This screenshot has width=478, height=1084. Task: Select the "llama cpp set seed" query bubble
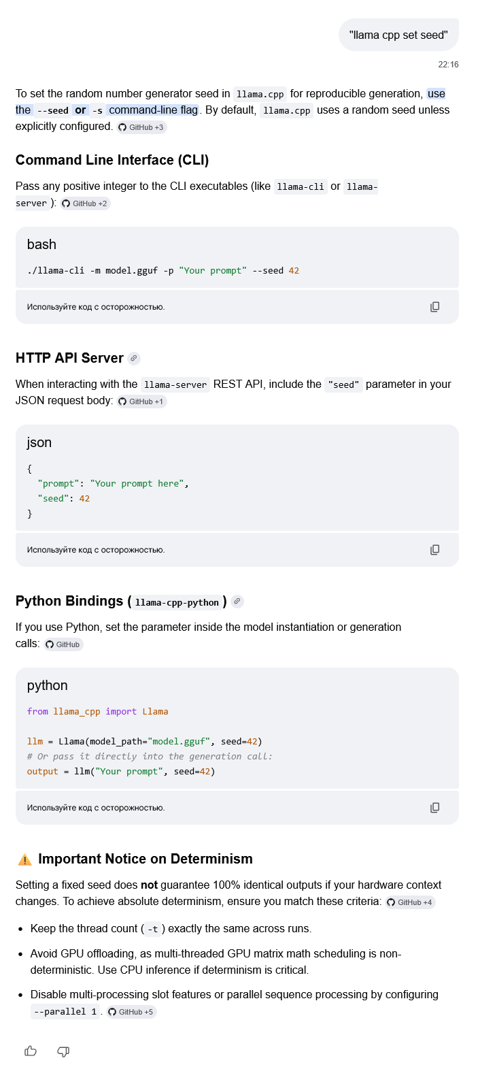(x=398, y=35)
